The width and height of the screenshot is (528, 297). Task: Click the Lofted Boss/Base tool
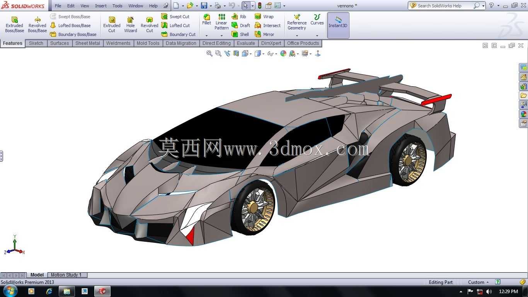coord(70,26)
